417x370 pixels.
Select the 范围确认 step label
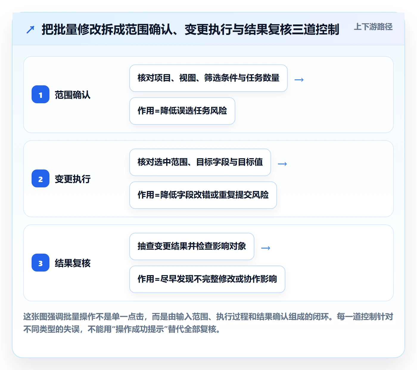73,95
